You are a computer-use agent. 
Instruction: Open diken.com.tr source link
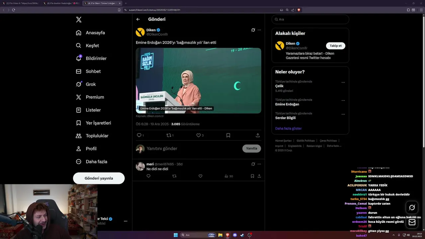pos(150,116)
